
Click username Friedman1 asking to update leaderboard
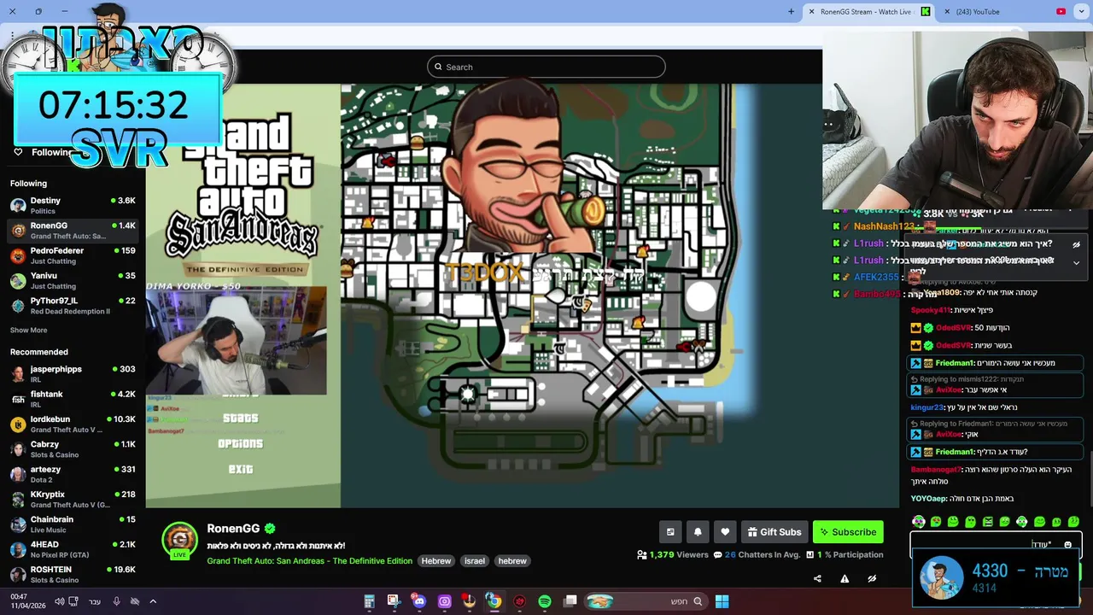(955, 452)
